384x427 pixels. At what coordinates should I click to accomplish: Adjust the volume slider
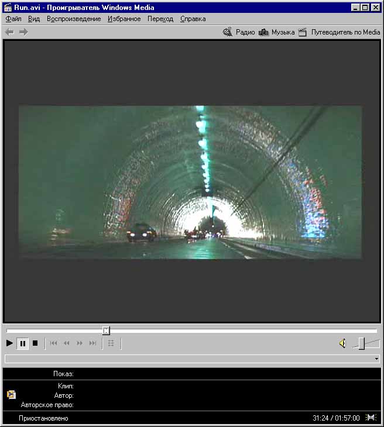click(361, 343)
